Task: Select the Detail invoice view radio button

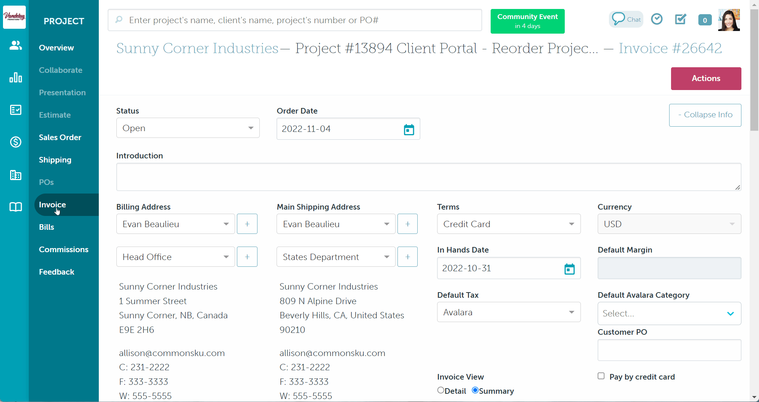Action: coord(441,390)
